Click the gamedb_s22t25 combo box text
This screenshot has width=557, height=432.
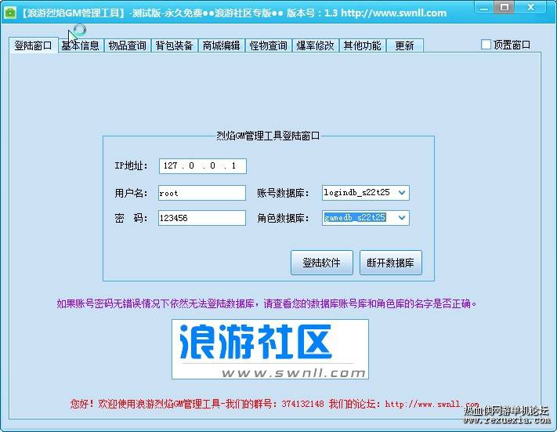pyautogui.click(x=355, y=218)
